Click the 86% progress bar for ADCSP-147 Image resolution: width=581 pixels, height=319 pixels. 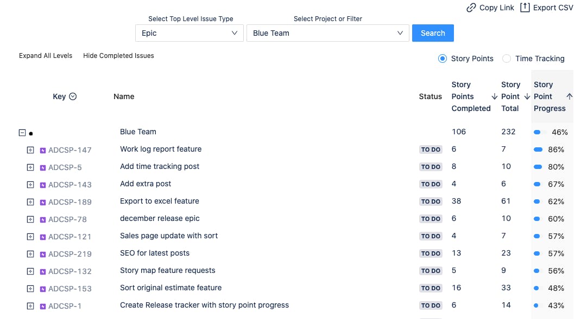pyautogui.click(x=539, y=149)
